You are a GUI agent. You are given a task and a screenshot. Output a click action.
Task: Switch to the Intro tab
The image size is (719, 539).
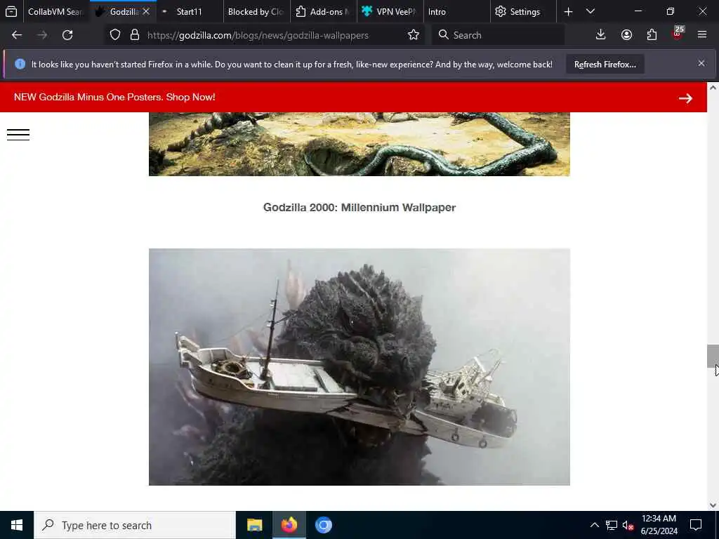coord(456,12)
